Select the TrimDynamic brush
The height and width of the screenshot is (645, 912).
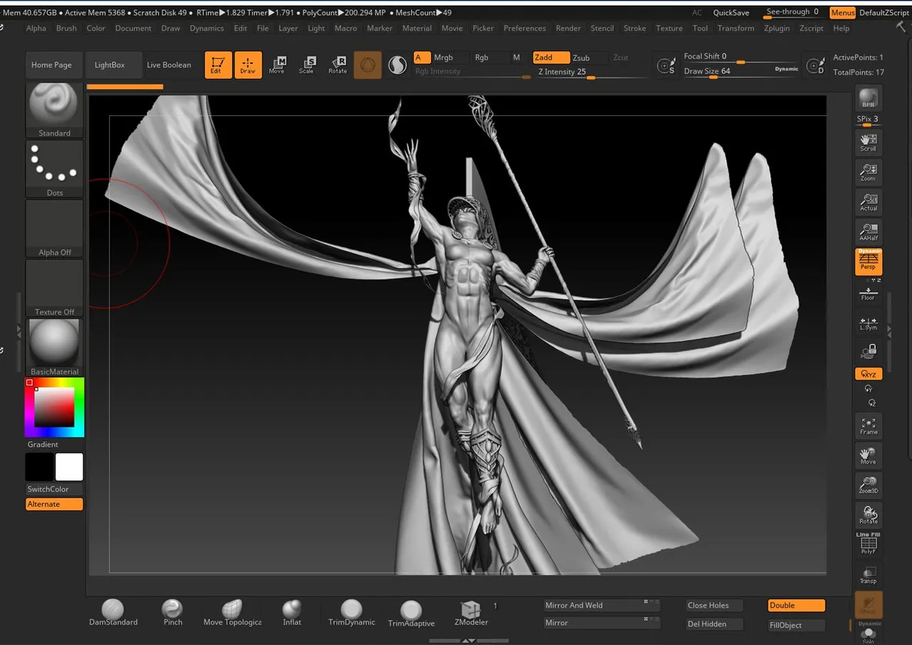coord(351,610)
